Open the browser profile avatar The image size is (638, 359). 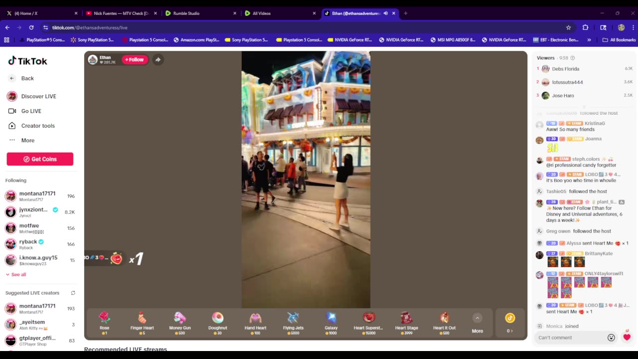click(x=621, y=27)
